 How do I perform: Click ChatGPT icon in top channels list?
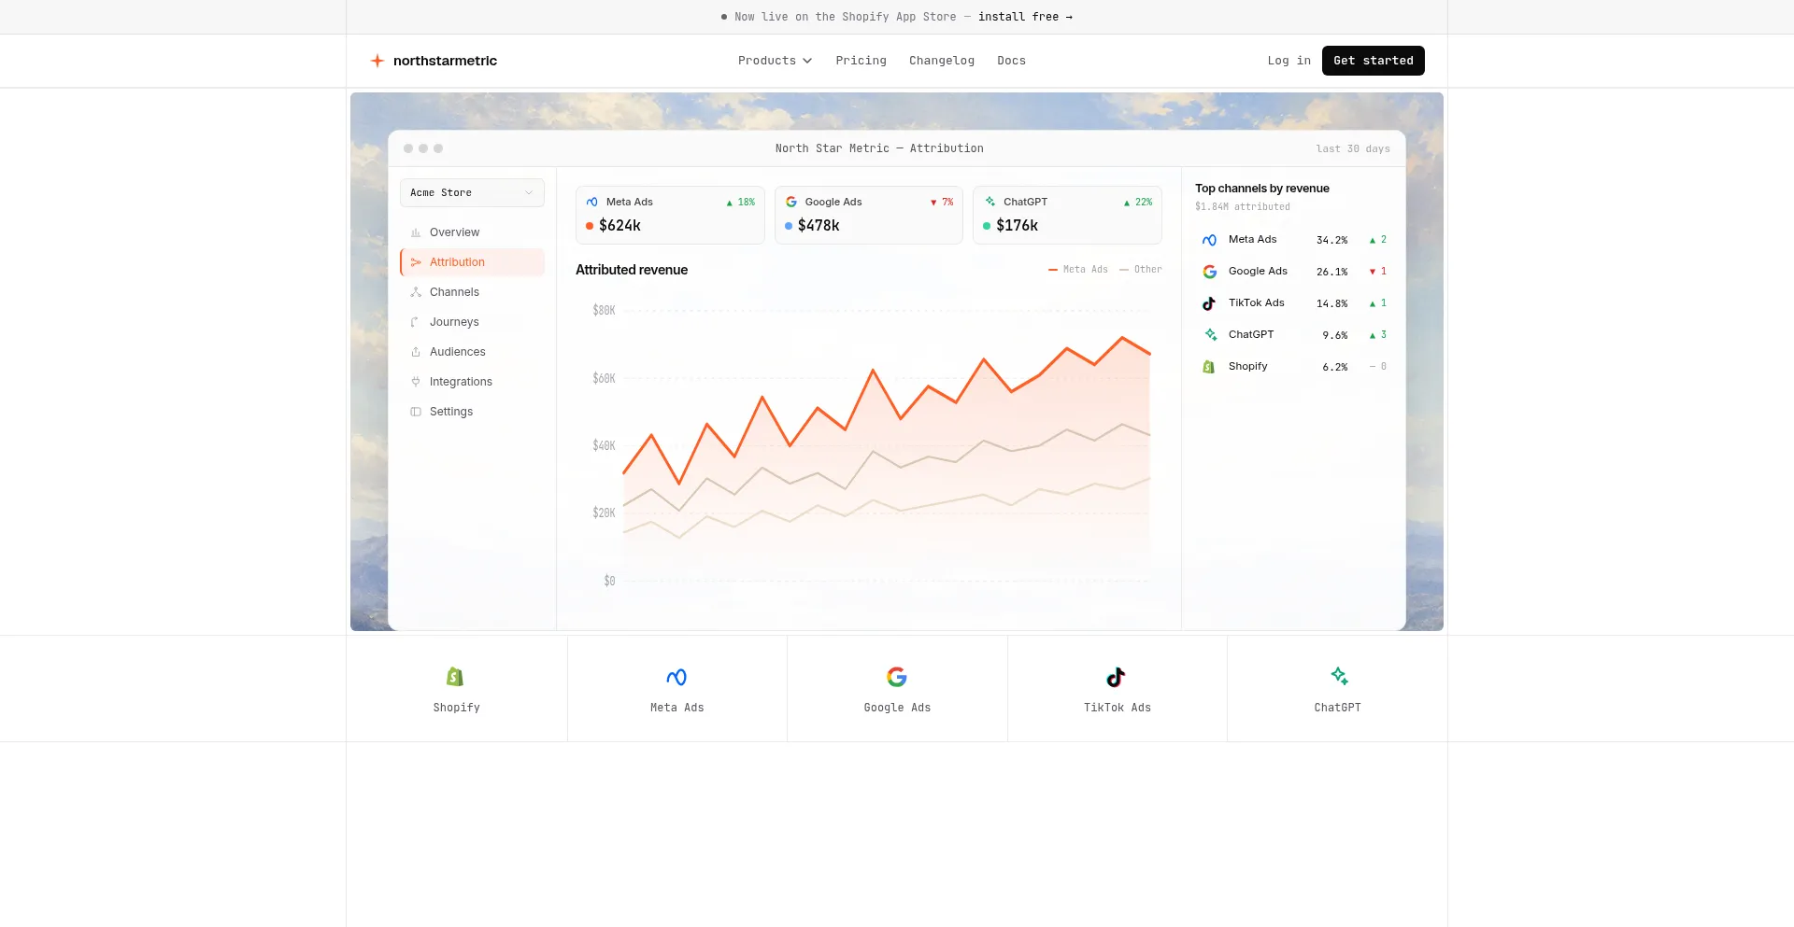1210,334
